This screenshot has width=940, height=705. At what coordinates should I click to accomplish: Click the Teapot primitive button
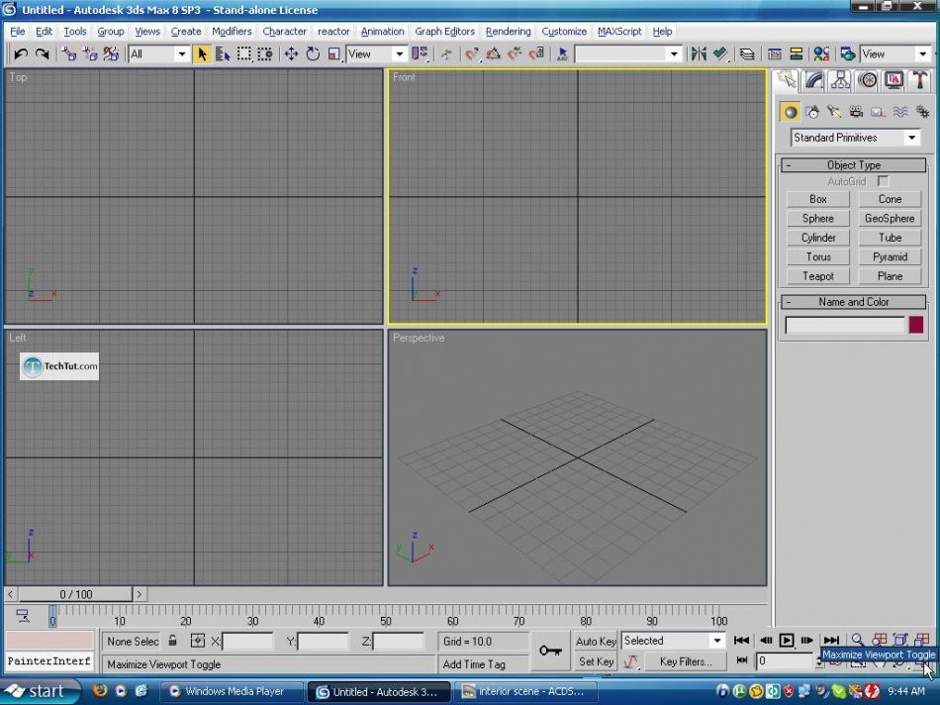pyautogui.click(x=817, y=276)
